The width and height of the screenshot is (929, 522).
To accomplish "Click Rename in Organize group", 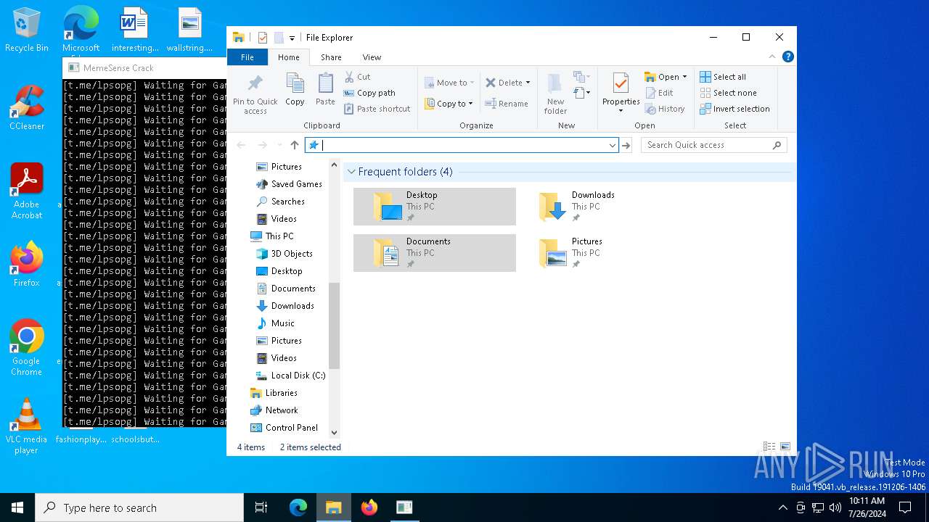I will coord(507,104).
